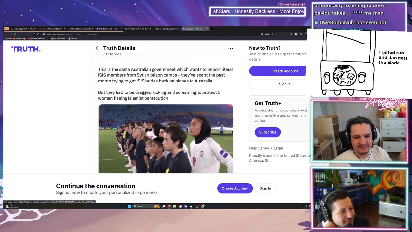Click the 317 replies count
The width and height of the screenshot is (412, 232).
click(112, 54)
